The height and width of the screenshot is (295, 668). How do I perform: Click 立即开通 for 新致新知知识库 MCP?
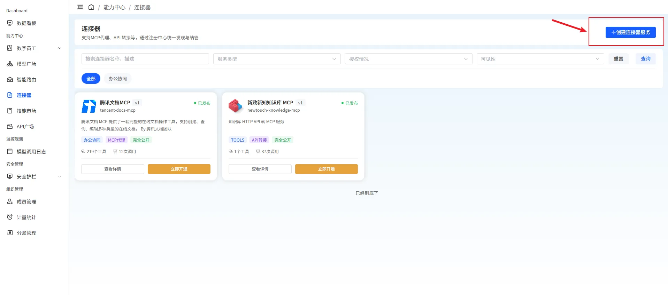(327, 169)
